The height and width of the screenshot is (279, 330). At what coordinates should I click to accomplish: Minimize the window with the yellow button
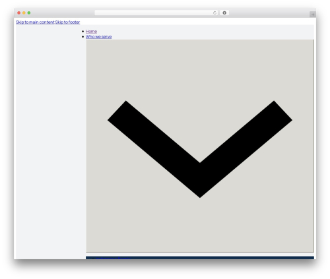tap(24, 13)
